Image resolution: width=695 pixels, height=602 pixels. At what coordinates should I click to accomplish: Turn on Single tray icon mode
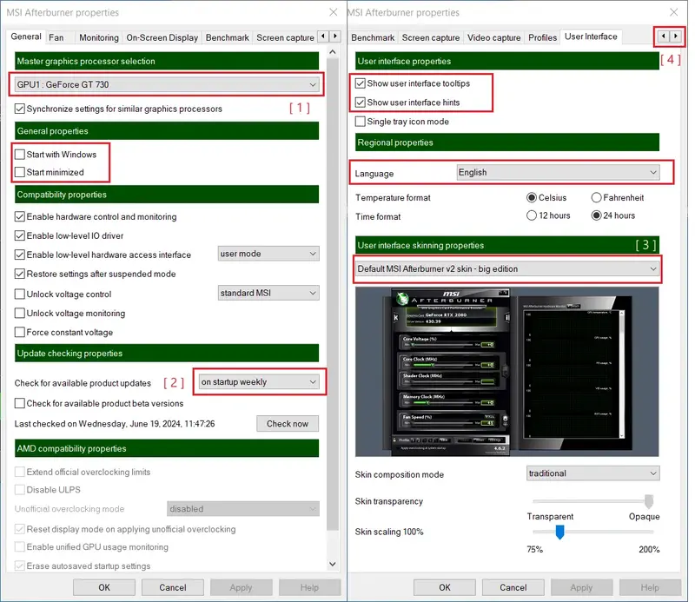point(361,122)
